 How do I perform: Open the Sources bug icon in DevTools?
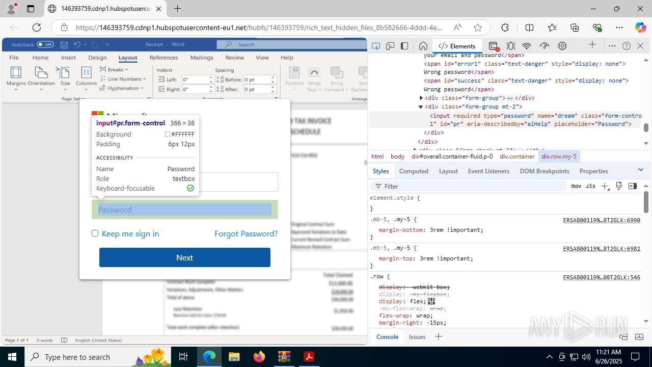click(511, 46)
